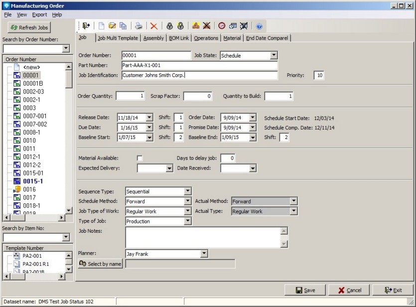
Task: Switch to the BOM Link tab
Action: [x=178, y=38]
